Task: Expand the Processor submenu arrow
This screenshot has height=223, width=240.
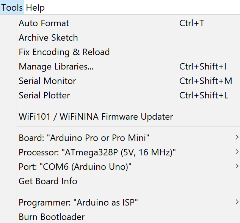Action: (x=237, y=152)
